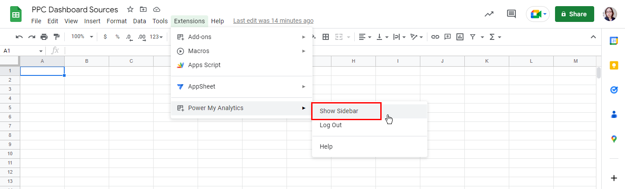625x189 pixels.
Task: Star the PPC Dashboard Sources document
Action: (130, 9)
